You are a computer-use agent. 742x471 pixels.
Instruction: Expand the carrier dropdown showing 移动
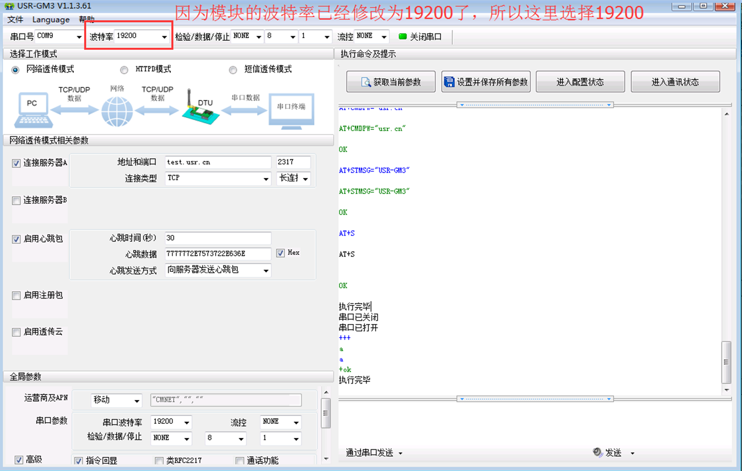136,401
